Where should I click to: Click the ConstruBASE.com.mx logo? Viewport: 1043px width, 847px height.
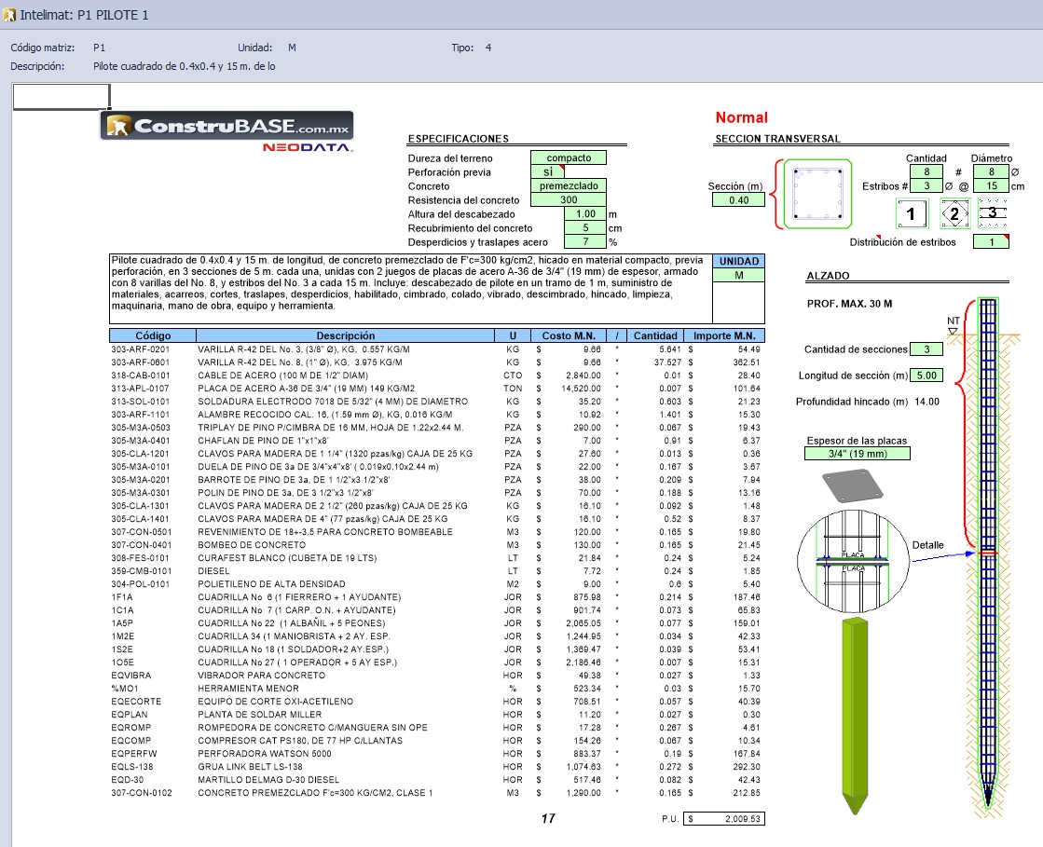point(226,126)
